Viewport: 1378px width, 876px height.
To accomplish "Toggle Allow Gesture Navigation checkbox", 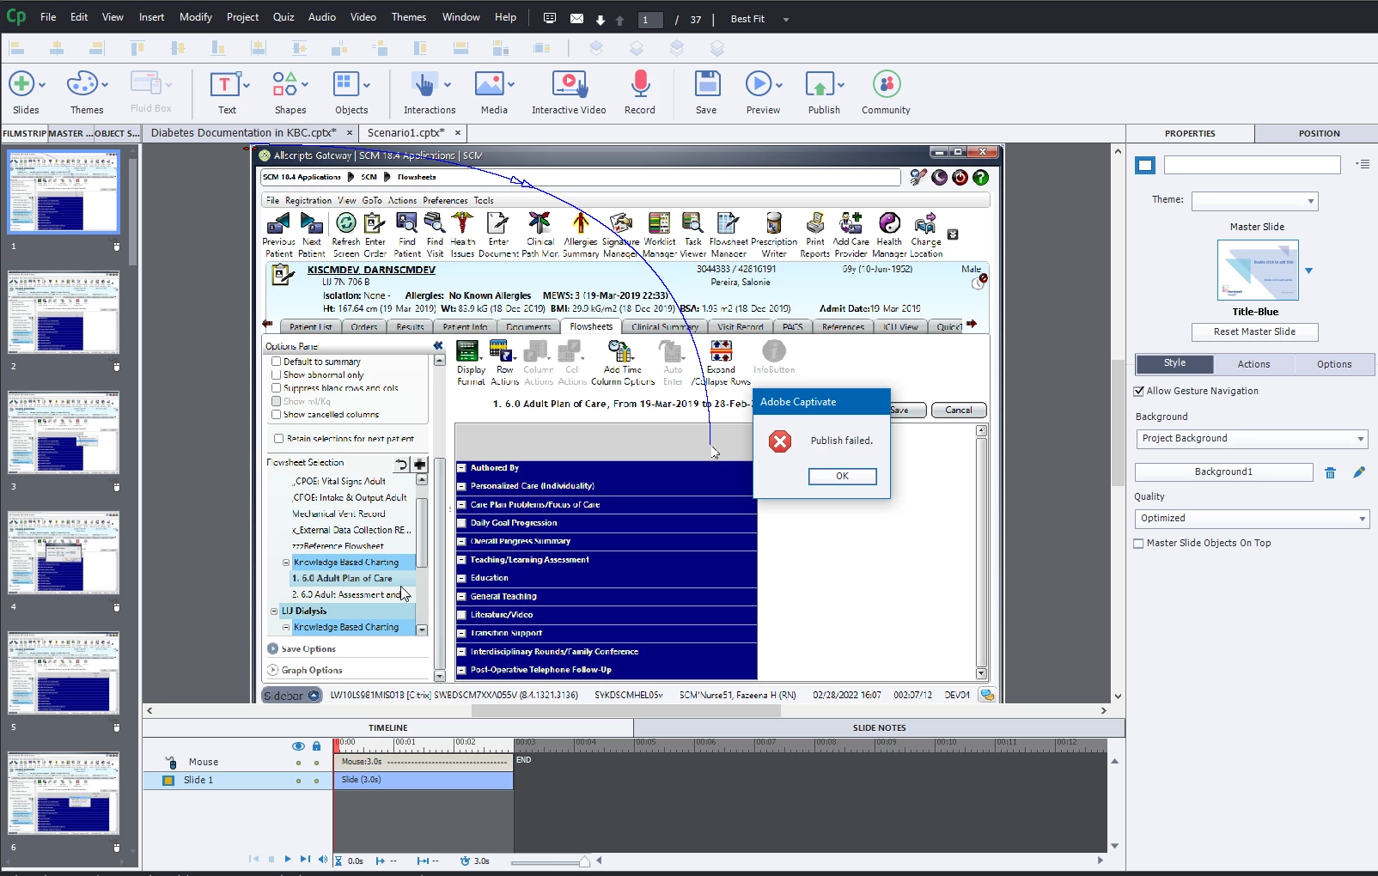I will (x=1139, y=391).
